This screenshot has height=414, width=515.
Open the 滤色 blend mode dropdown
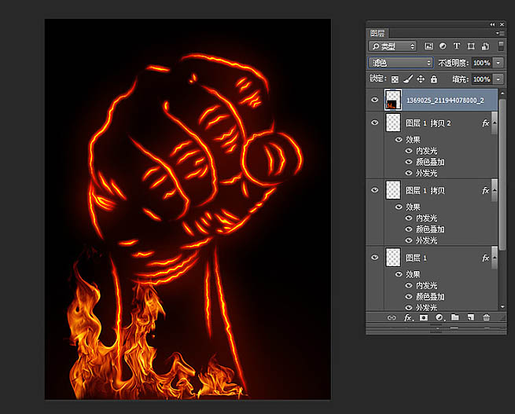pos(400,63)
